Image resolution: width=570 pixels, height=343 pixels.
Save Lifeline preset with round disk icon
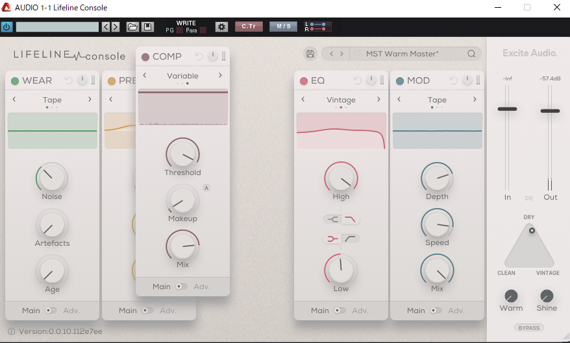coord(310,54)
